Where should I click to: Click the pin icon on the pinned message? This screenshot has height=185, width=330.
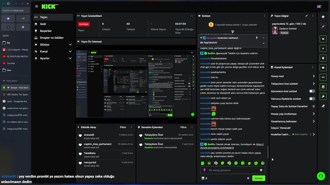257,38
